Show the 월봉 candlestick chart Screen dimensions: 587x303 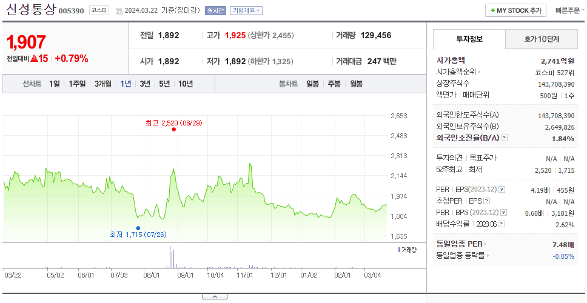357,84
